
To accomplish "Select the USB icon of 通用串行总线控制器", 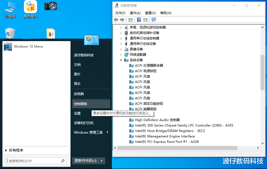I will tap(126, 38).
